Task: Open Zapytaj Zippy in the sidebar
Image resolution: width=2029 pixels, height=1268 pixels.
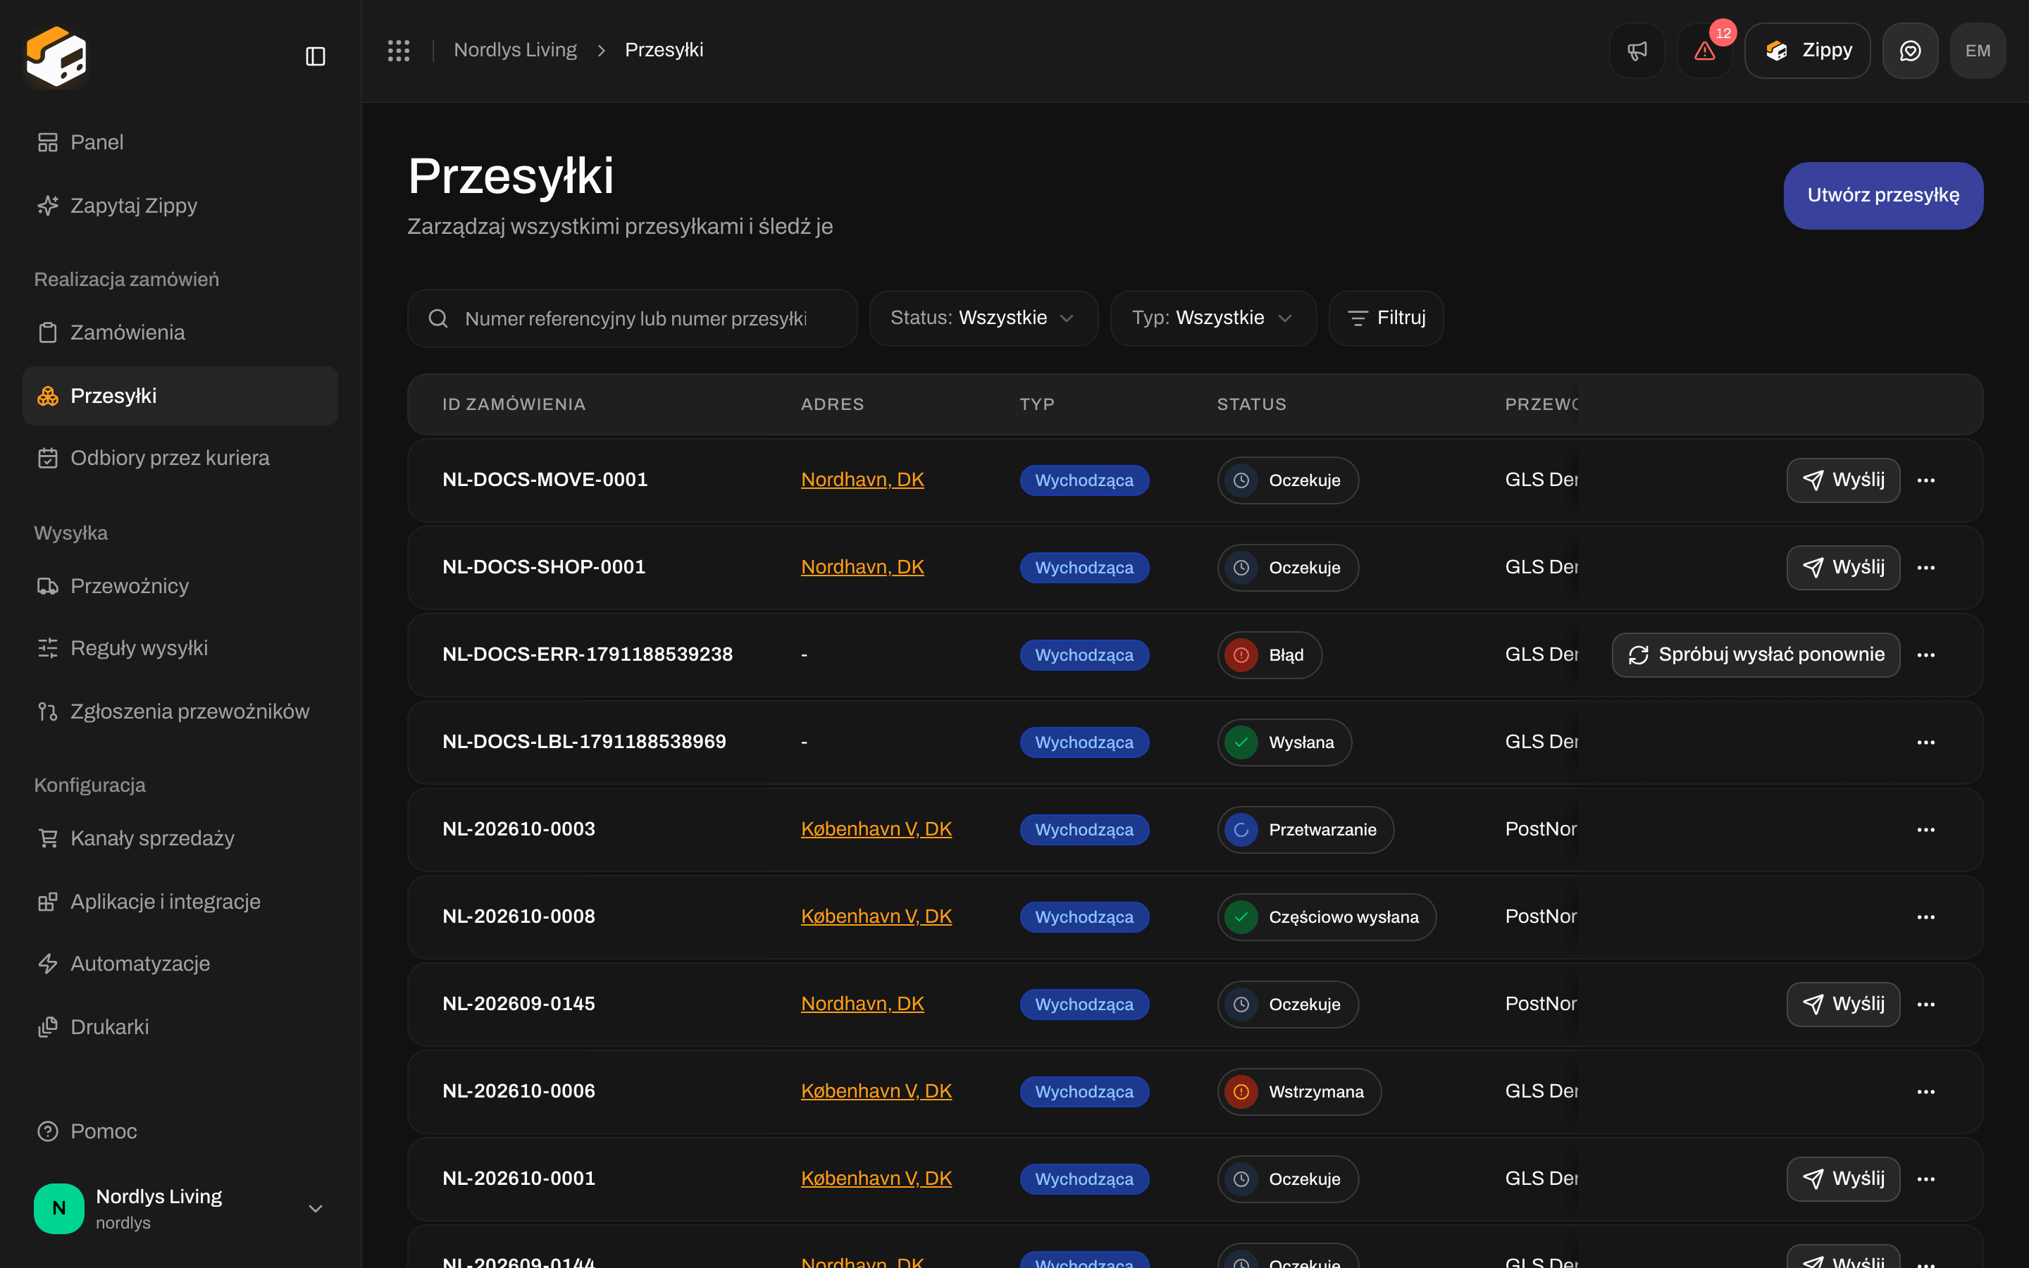Action: point(180,206)
